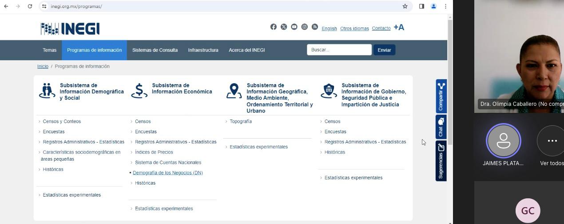Open INEGI YouTube channel icon
564x224 pixels.
[x=294, y=27]
